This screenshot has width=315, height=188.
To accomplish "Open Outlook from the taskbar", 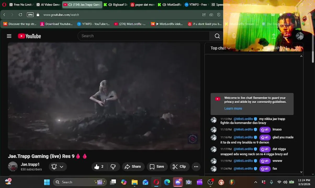I will tap(145, 182).
